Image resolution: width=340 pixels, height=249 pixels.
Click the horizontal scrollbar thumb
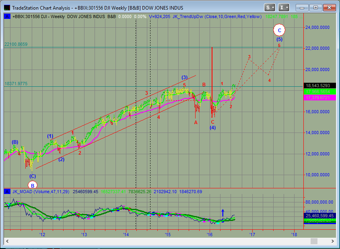(314, 241)
